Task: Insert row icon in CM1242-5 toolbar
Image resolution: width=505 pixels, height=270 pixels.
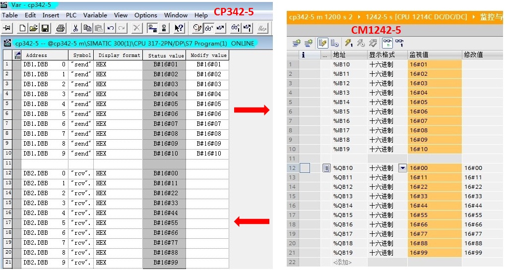Action: click(297, 43)
